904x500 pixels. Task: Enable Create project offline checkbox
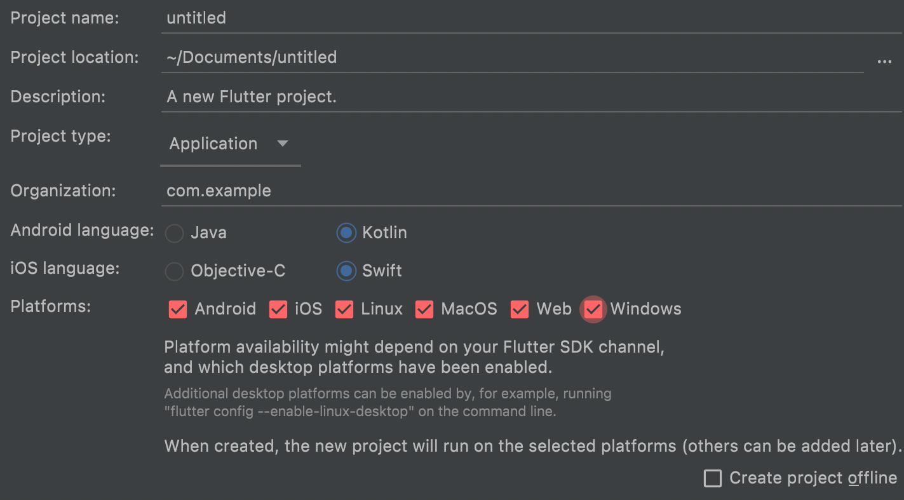click(x=713, y=478)
